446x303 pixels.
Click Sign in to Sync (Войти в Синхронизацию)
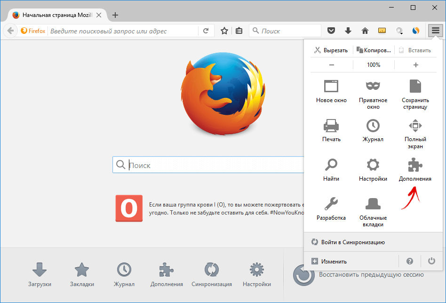[373, 242]
